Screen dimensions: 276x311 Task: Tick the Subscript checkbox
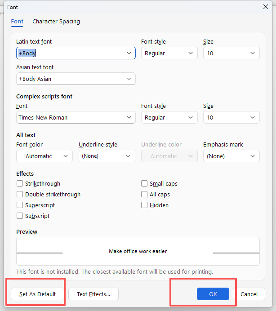point(20,216)
